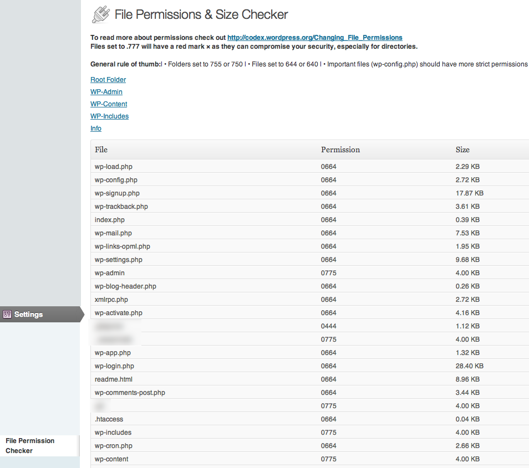
Task: Select the .htaccess file name
Action: pyautogui.click(x=109, y=419)
